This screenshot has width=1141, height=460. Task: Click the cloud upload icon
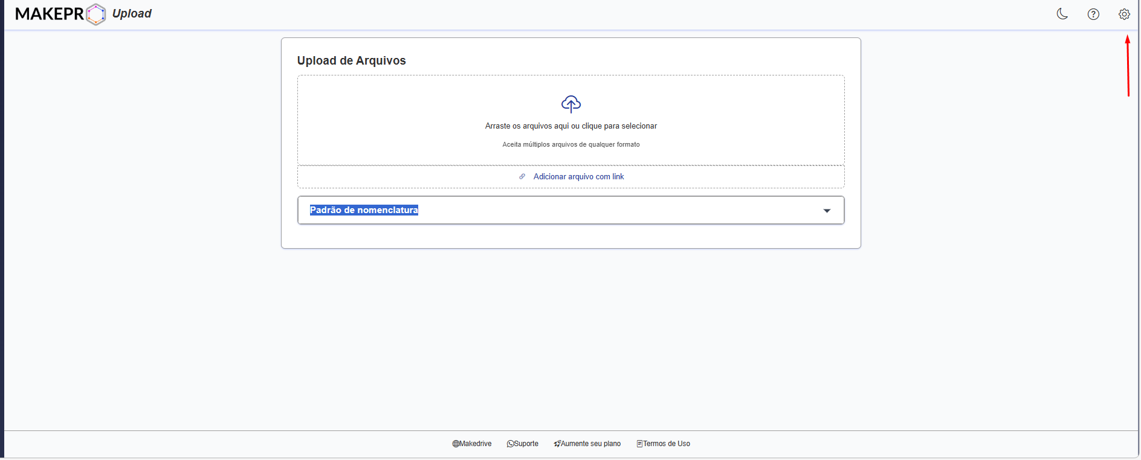(570, 104)
